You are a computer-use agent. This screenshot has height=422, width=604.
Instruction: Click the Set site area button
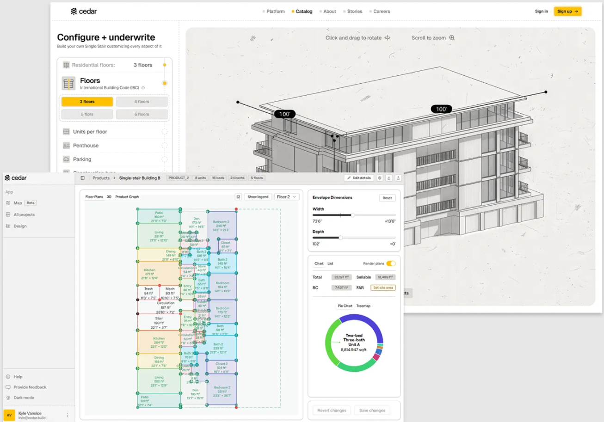(x=383, y=287)
